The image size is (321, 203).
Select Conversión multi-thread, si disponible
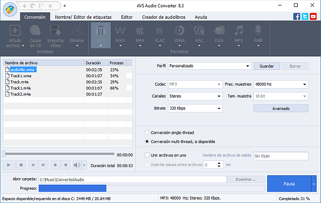click(x=147, y=141)
